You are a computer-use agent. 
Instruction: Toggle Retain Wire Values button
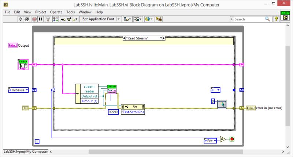(x=56, y=19)
